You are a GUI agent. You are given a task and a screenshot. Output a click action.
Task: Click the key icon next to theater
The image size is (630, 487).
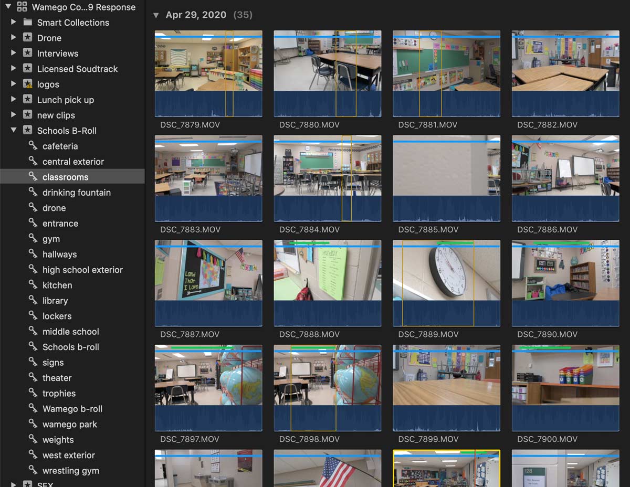click(33, 377)
